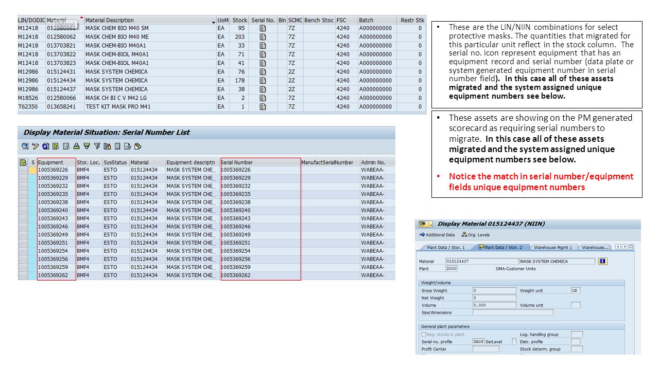This screenshot has height=370, width=659.
Task: Toggle the Neg. stocks in plant checkbox
Action: coord(424,335)
